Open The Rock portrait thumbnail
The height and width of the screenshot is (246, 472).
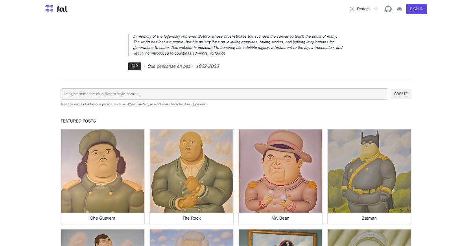click(x=192, y=171)
